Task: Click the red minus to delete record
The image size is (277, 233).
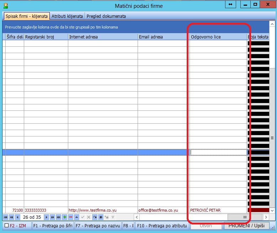Action: click(70, 217)
